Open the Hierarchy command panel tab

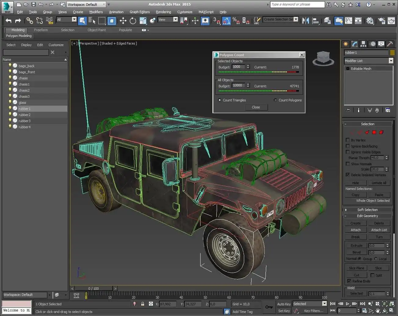pyautogui.click(x=363, y=44)
